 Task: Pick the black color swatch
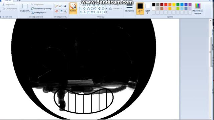154,5
